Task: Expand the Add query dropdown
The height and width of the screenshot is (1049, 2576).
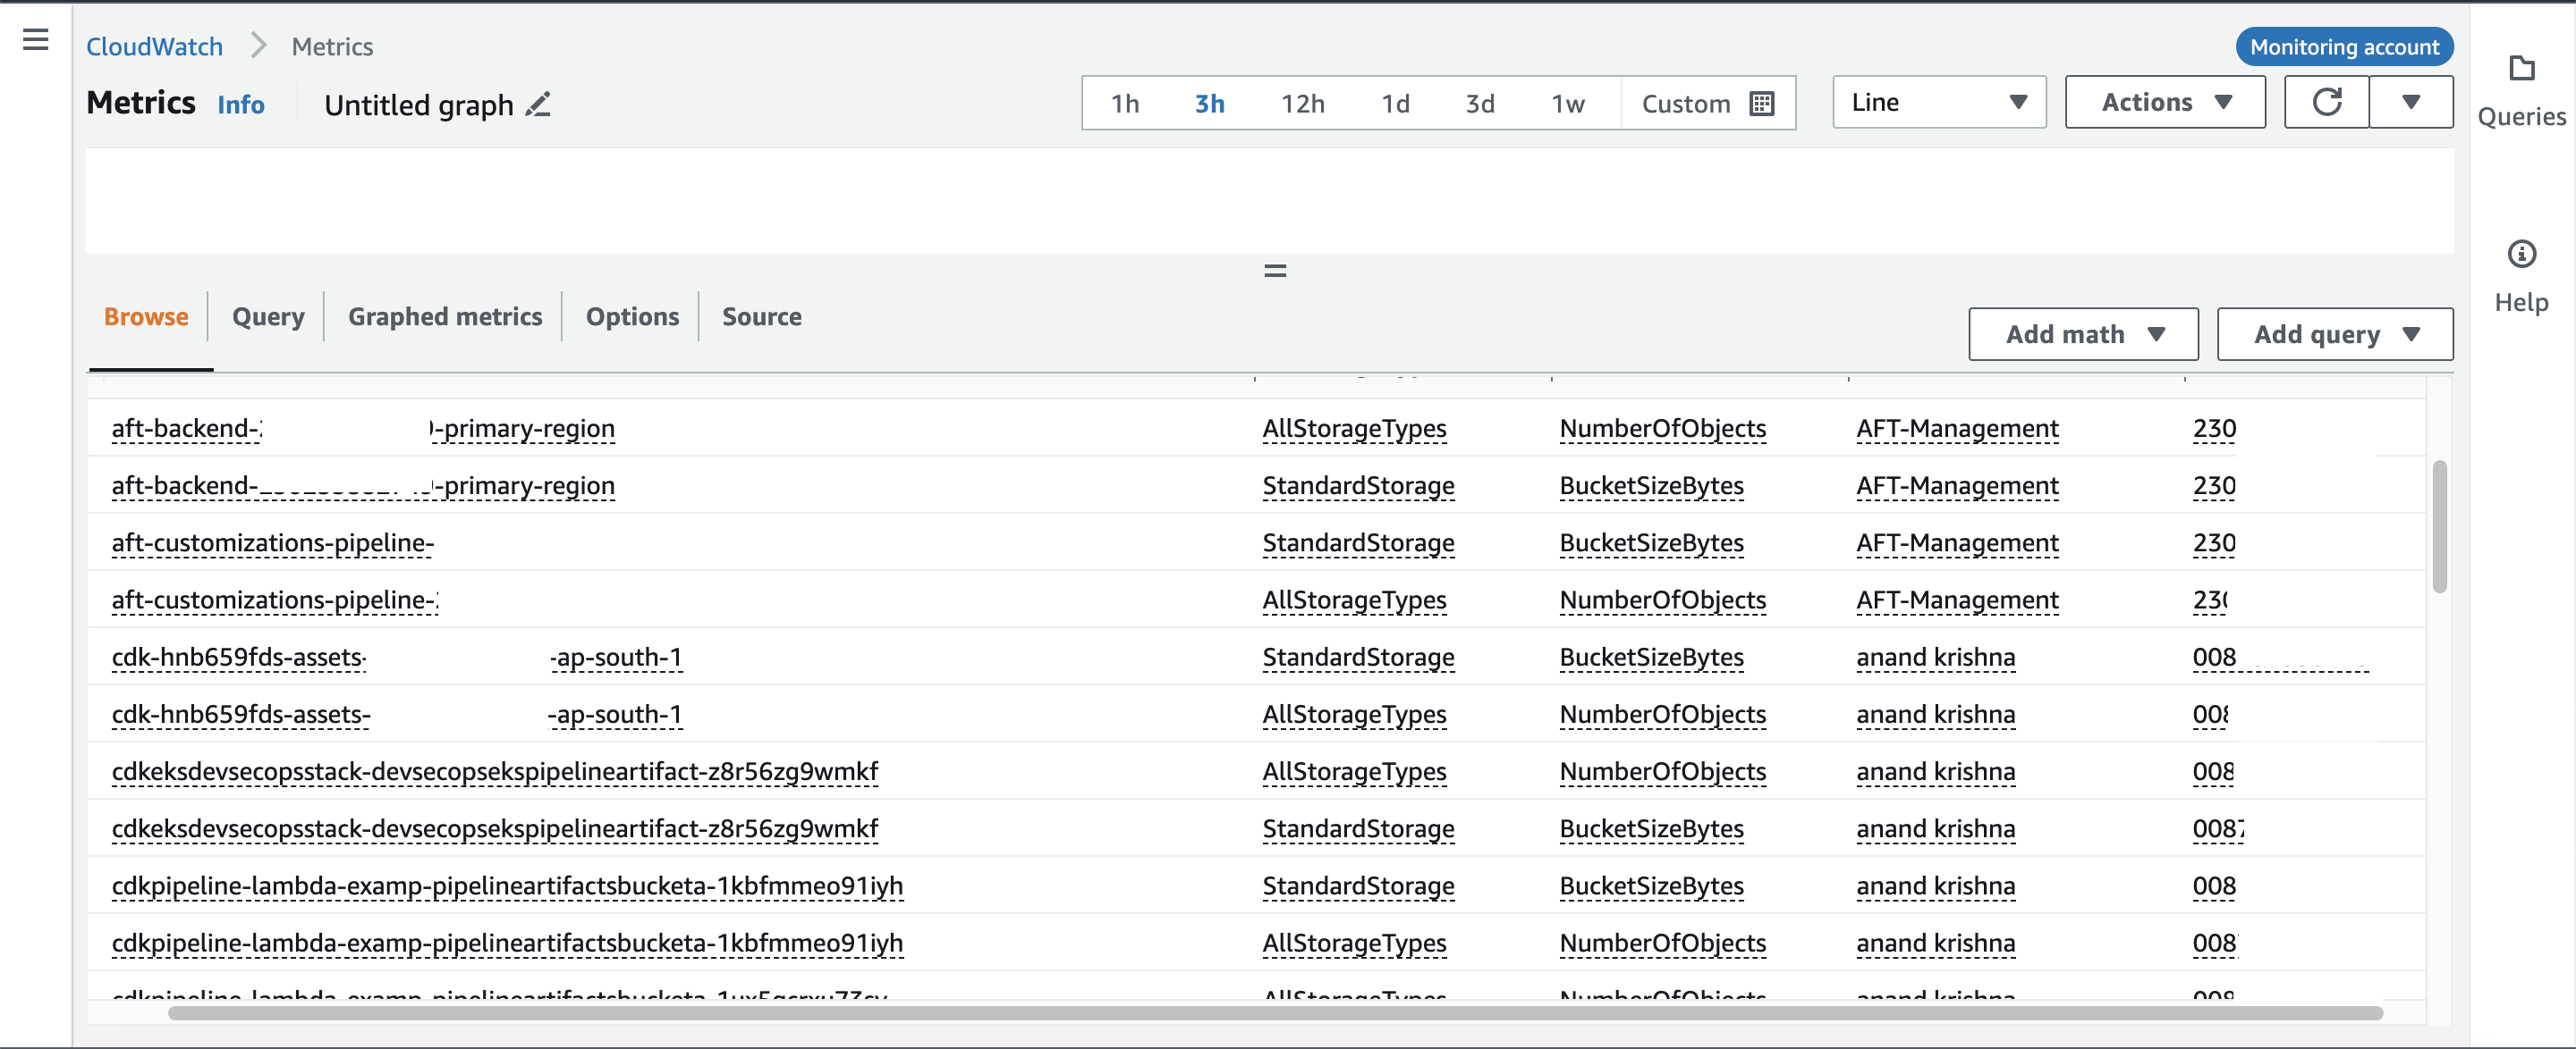Action: pyautogui.click(x=2334, y=333)
